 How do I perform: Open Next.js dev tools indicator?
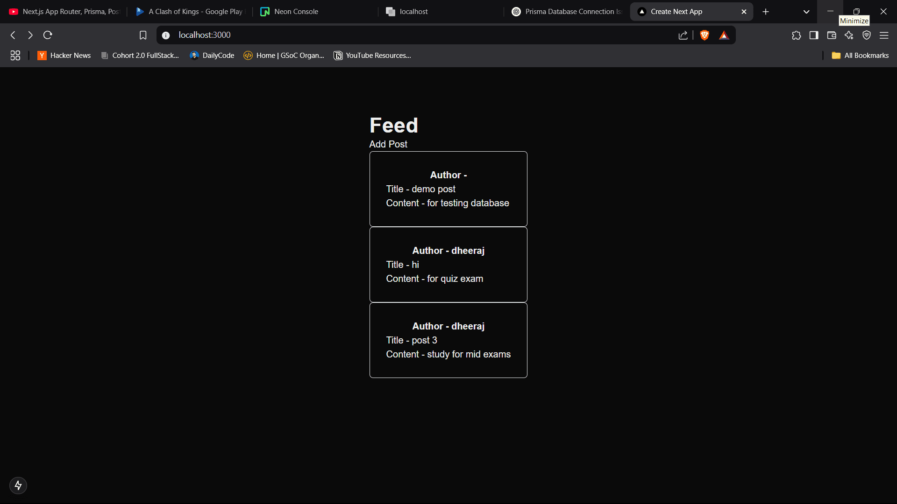18,485
